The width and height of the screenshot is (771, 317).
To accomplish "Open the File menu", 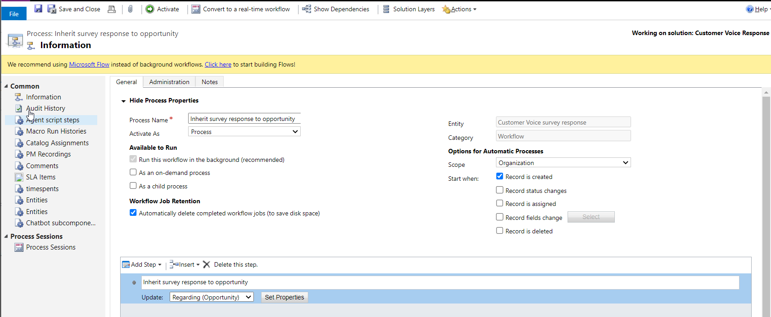I will coord(14,14).
